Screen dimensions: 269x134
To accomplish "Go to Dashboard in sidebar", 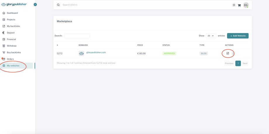I will (x=12, y=13).
